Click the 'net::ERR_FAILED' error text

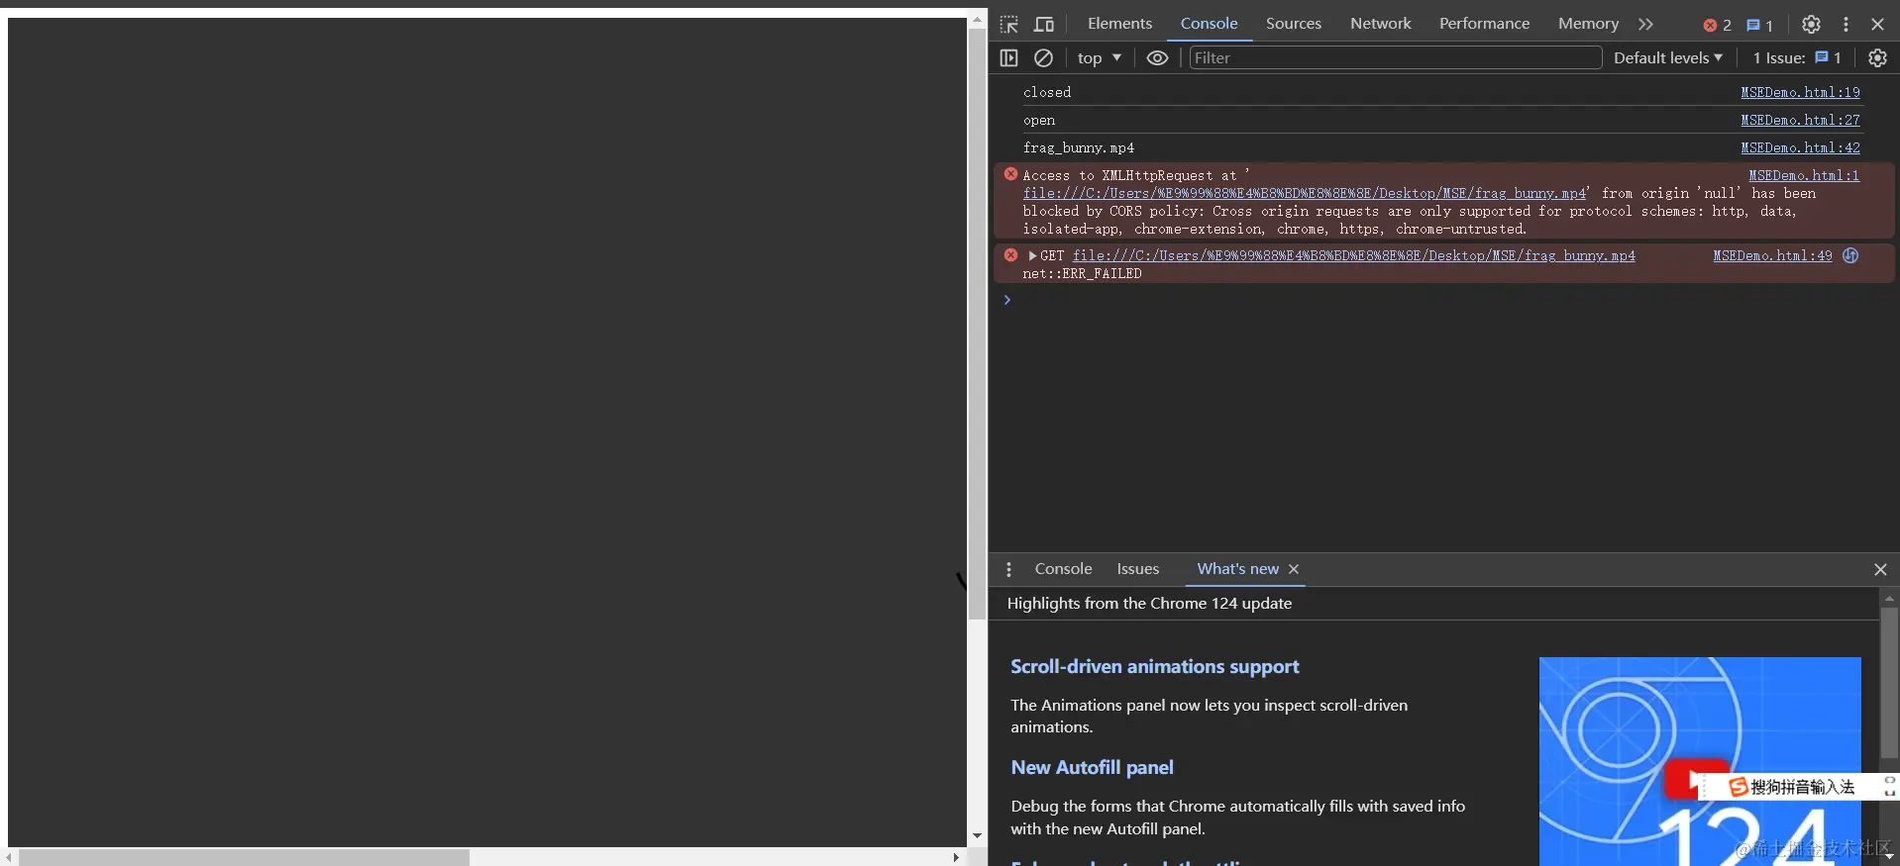pyautogui.click(x=1082, y=273)
